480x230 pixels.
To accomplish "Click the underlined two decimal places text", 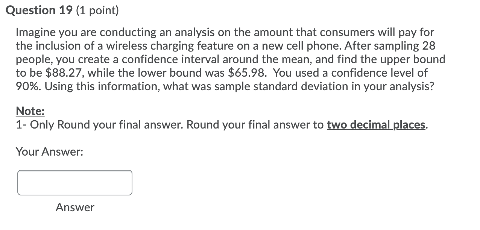I will click(x=375, y=124).
